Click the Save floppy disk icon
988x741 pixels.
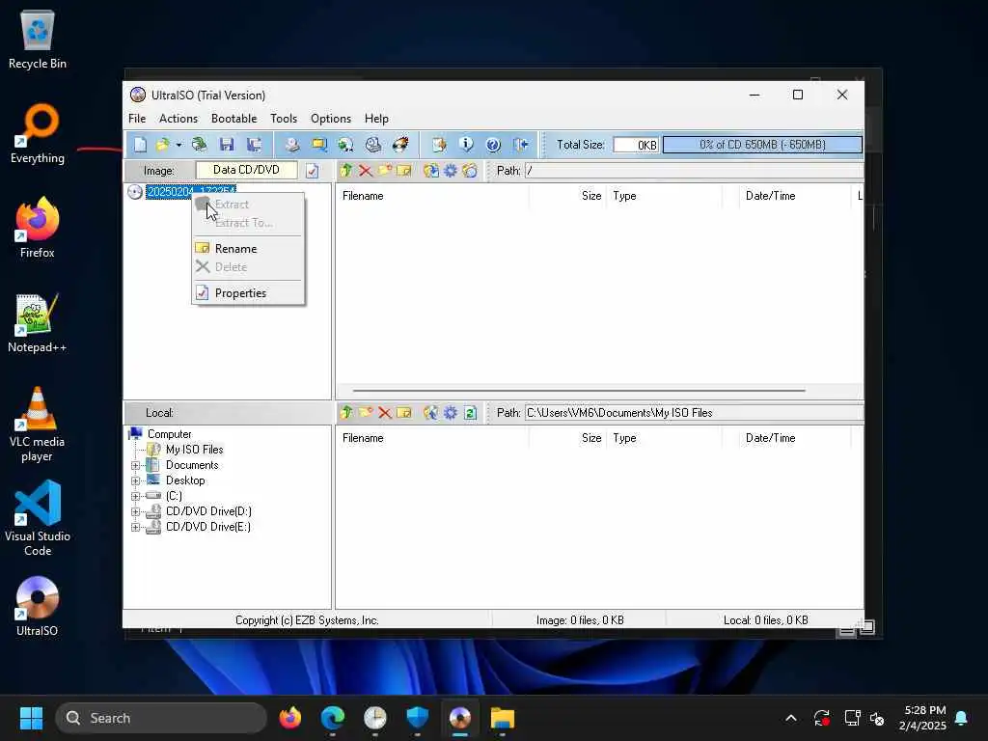pos(227,145)
